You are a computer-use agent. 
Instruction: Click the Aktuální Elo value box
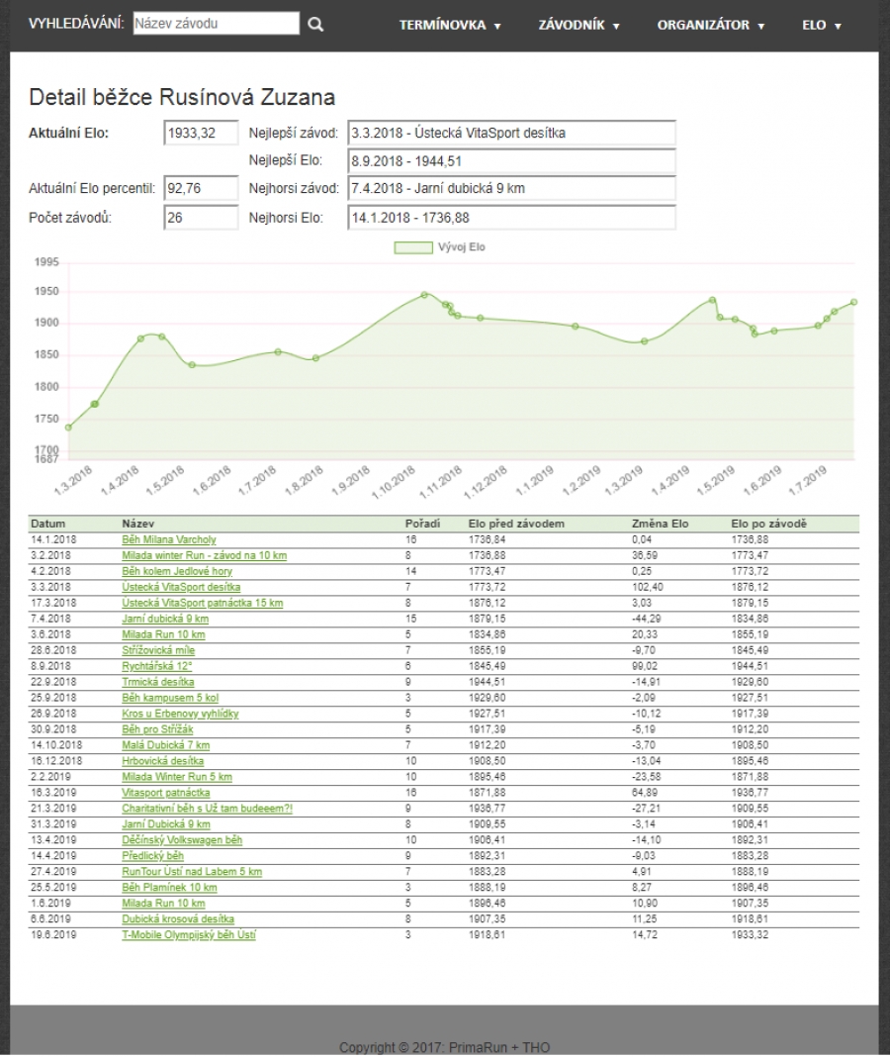pyautogui.click(x=200, y=130)
